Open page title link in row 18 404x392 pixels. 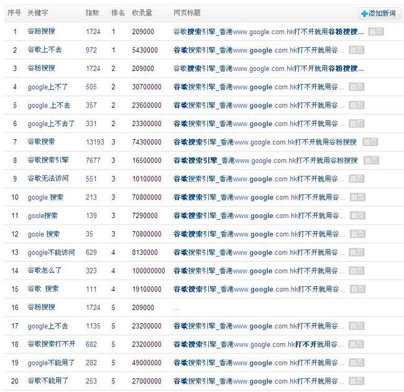(259, 344)
